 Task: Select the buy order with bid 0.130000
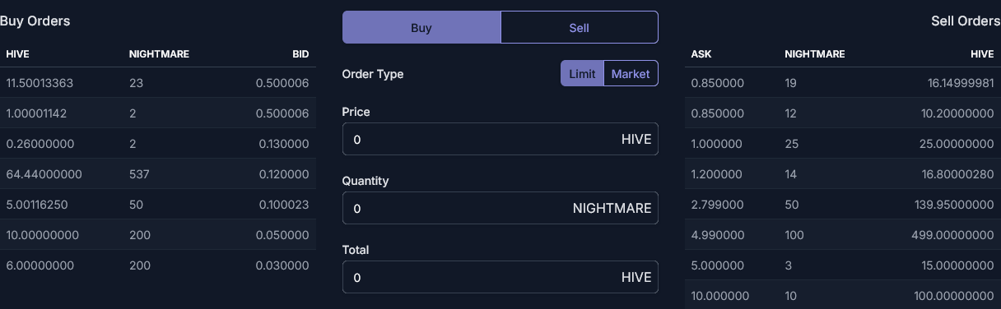[x=158, y=144]
